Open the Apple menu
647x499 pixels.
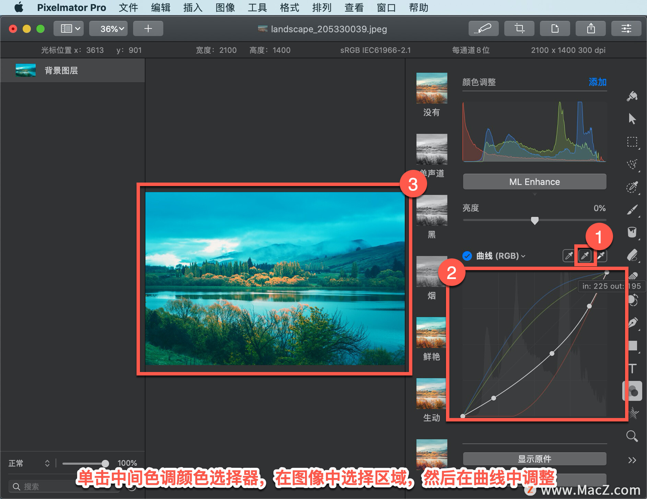coord(19,7)
